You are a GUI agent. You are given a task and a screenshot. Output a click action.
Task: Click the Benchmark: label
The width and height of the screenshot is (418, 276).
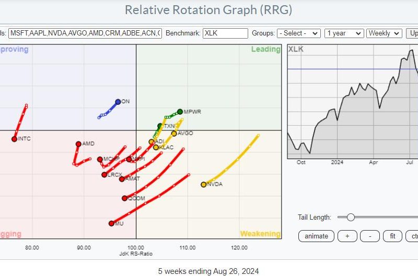(x=183, y=33)
